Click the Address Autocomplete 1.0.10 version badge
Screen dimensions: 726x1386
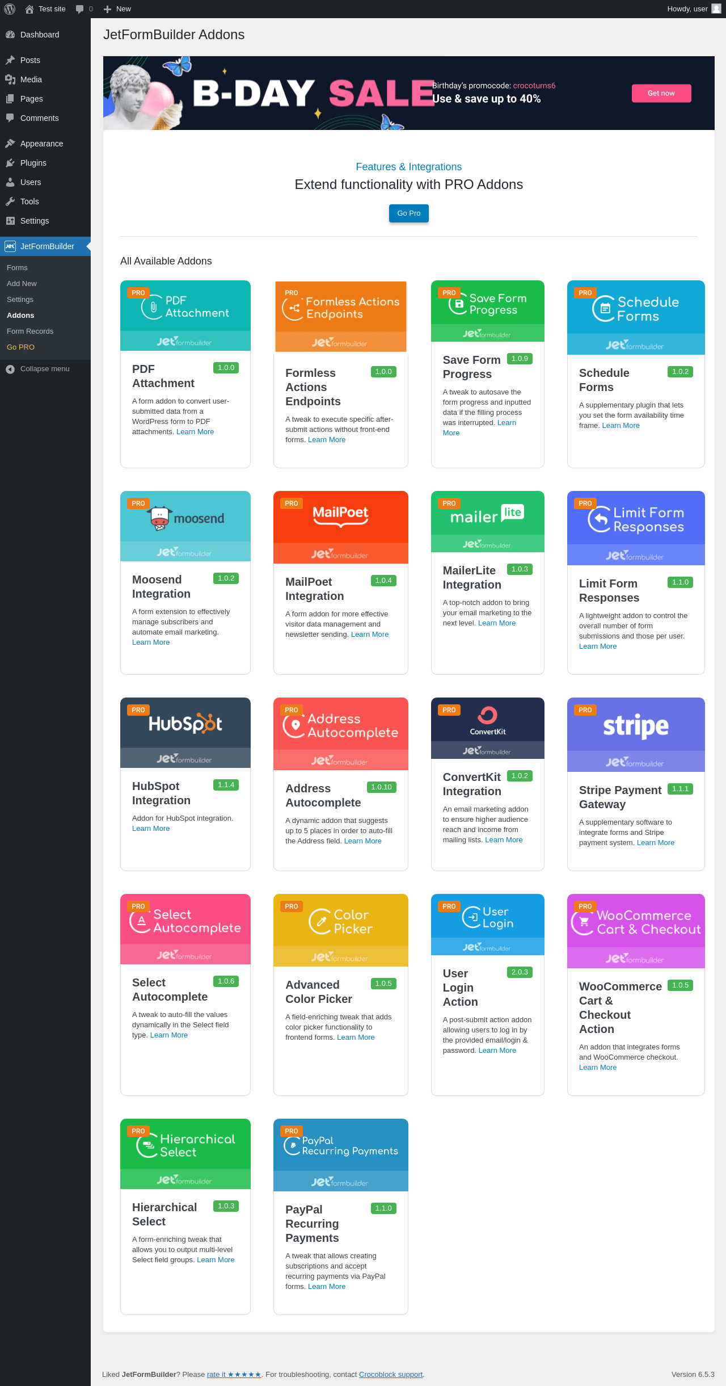tap(382, 787)
